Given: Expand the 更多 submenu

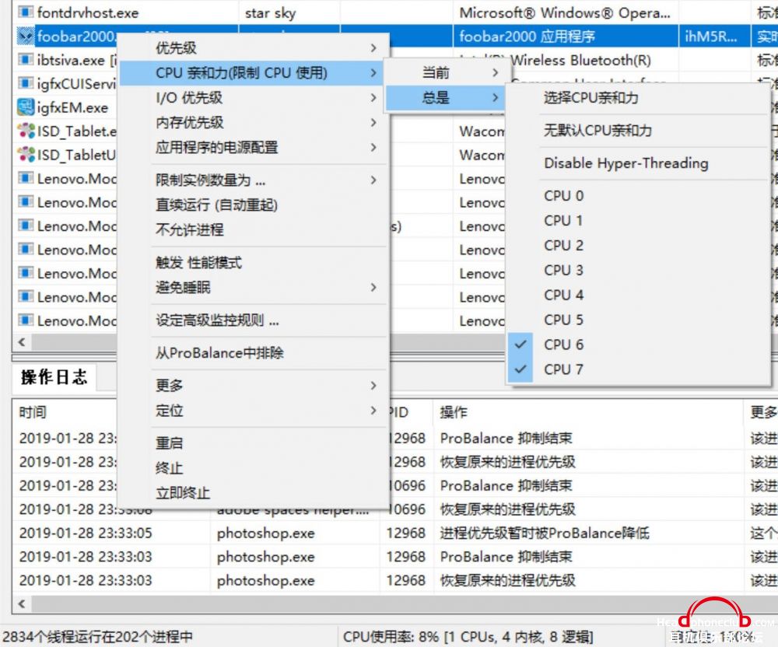Looking at the screenshot, I should (x=253, y=385).
